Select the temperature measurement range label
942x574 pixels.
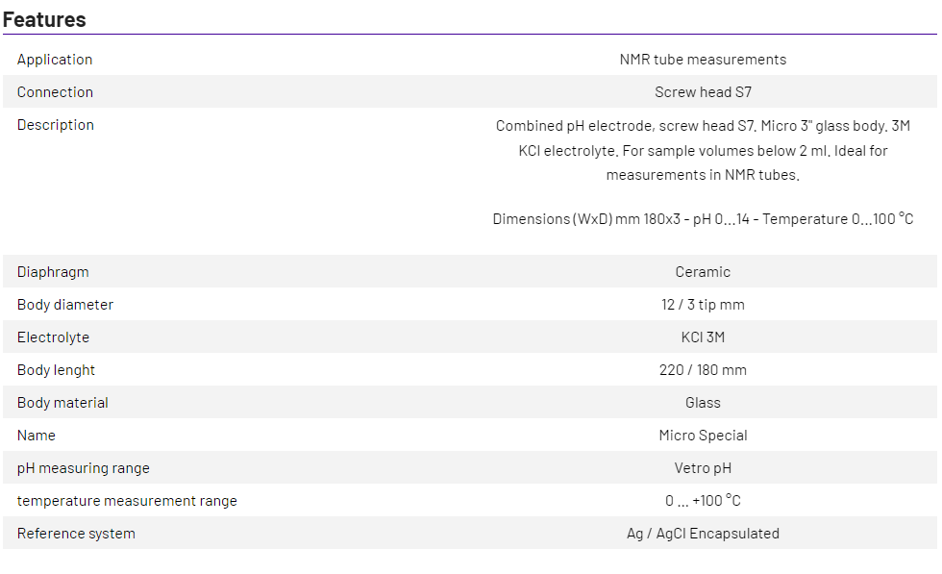point(127,501)
